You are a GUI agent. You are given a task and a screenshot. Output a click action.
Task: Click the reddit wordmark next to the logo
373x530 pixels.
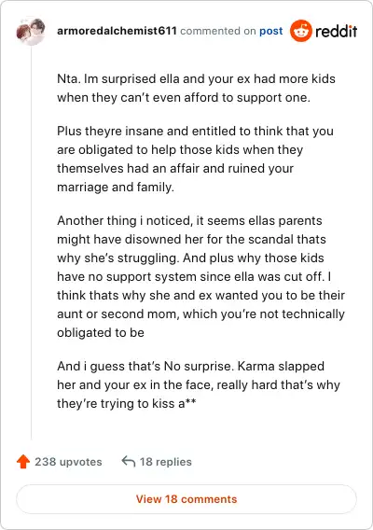[x=337, y=31]
